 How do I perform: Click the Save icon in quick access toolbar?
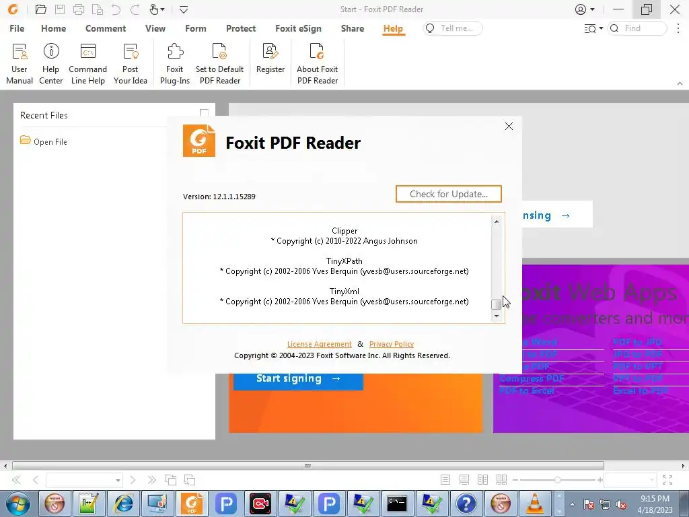(x=60, y=9)
